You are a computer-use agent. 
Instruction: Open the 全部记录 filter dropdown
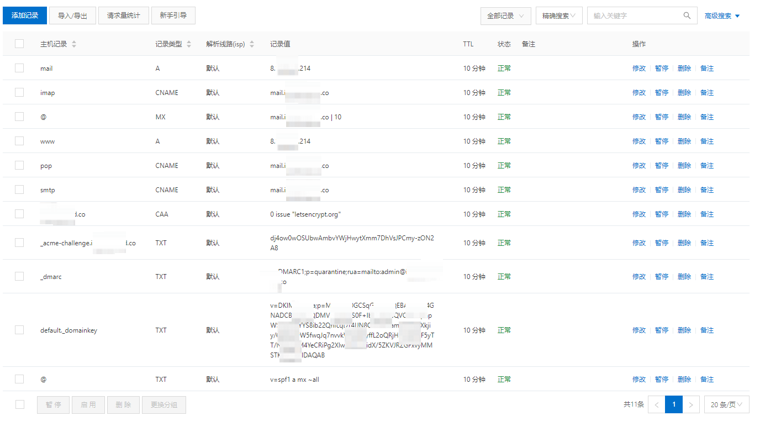tap(506, 16)
